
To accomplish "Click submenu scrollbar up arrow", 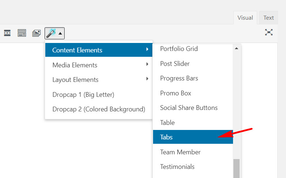I will click(237, 48).
